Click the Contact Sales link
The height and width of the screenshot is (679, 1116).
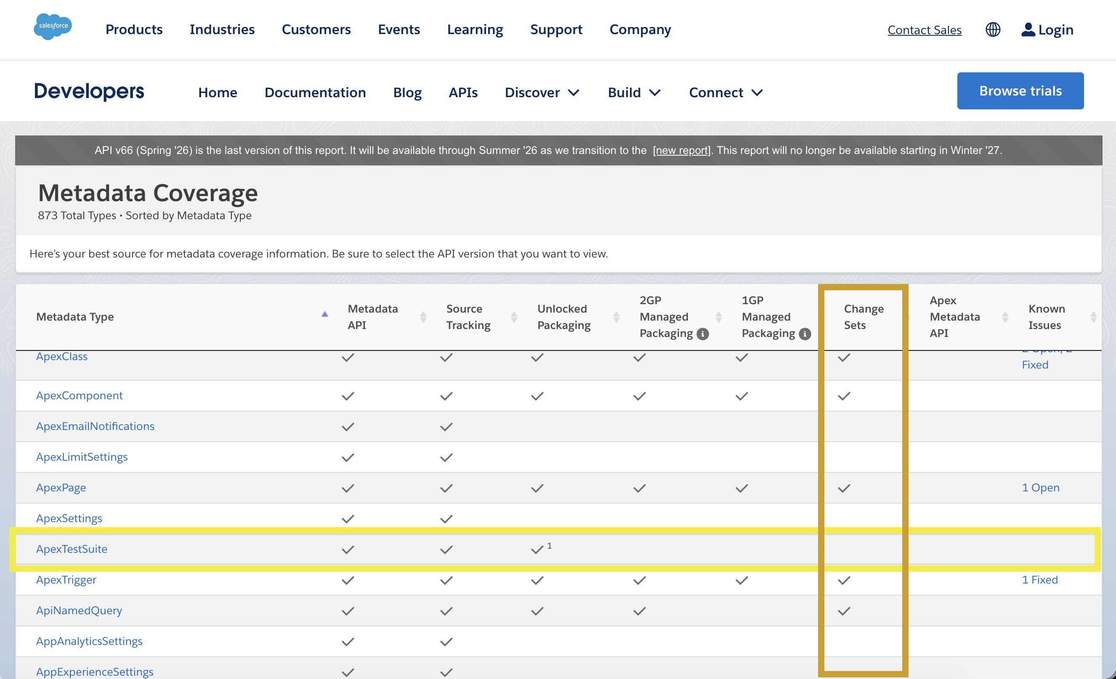[924, 30]
